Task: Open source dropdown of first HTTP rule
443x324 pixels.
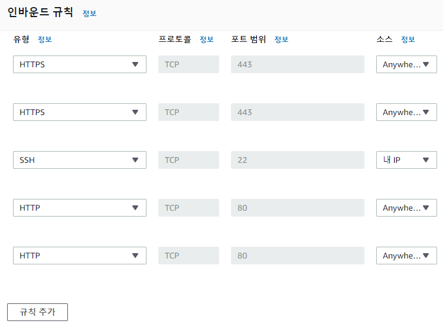Action: [406, 208]
